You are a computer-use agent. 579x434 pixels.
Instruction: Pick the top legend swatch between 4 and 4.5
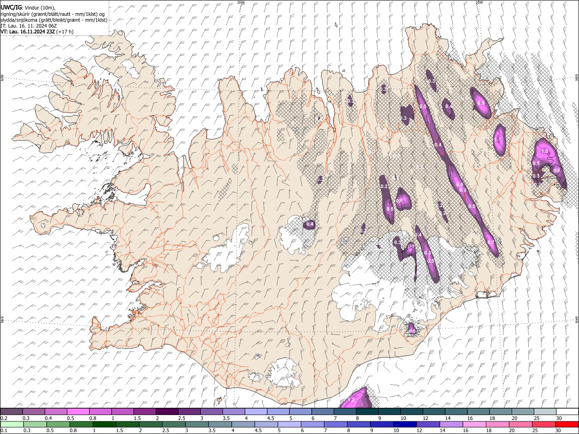point(256,412)
